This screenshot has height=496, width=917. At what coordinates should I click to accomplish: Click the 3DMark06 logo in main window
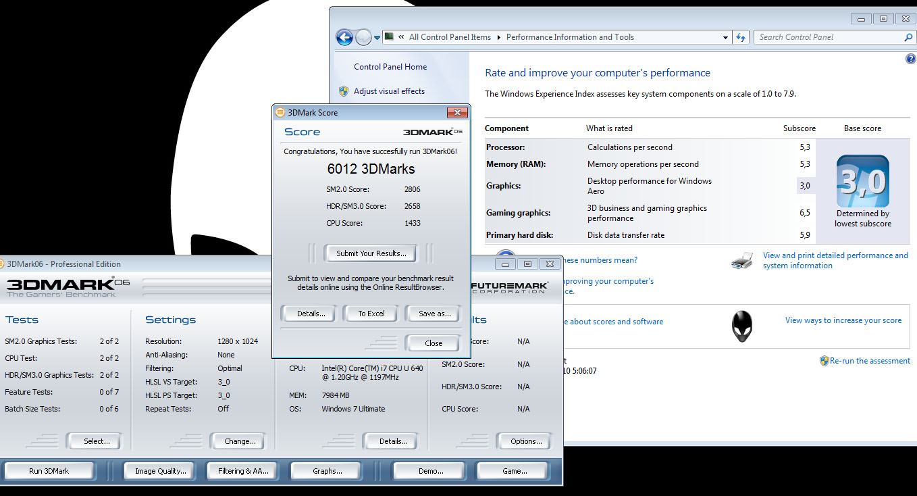(68, 287)
